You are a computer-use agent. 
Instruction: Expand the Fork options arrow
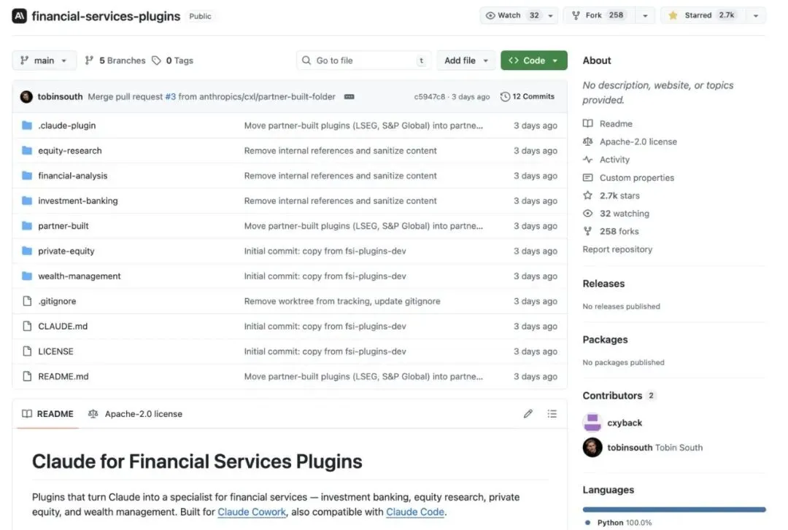click(x=645, y=15)
